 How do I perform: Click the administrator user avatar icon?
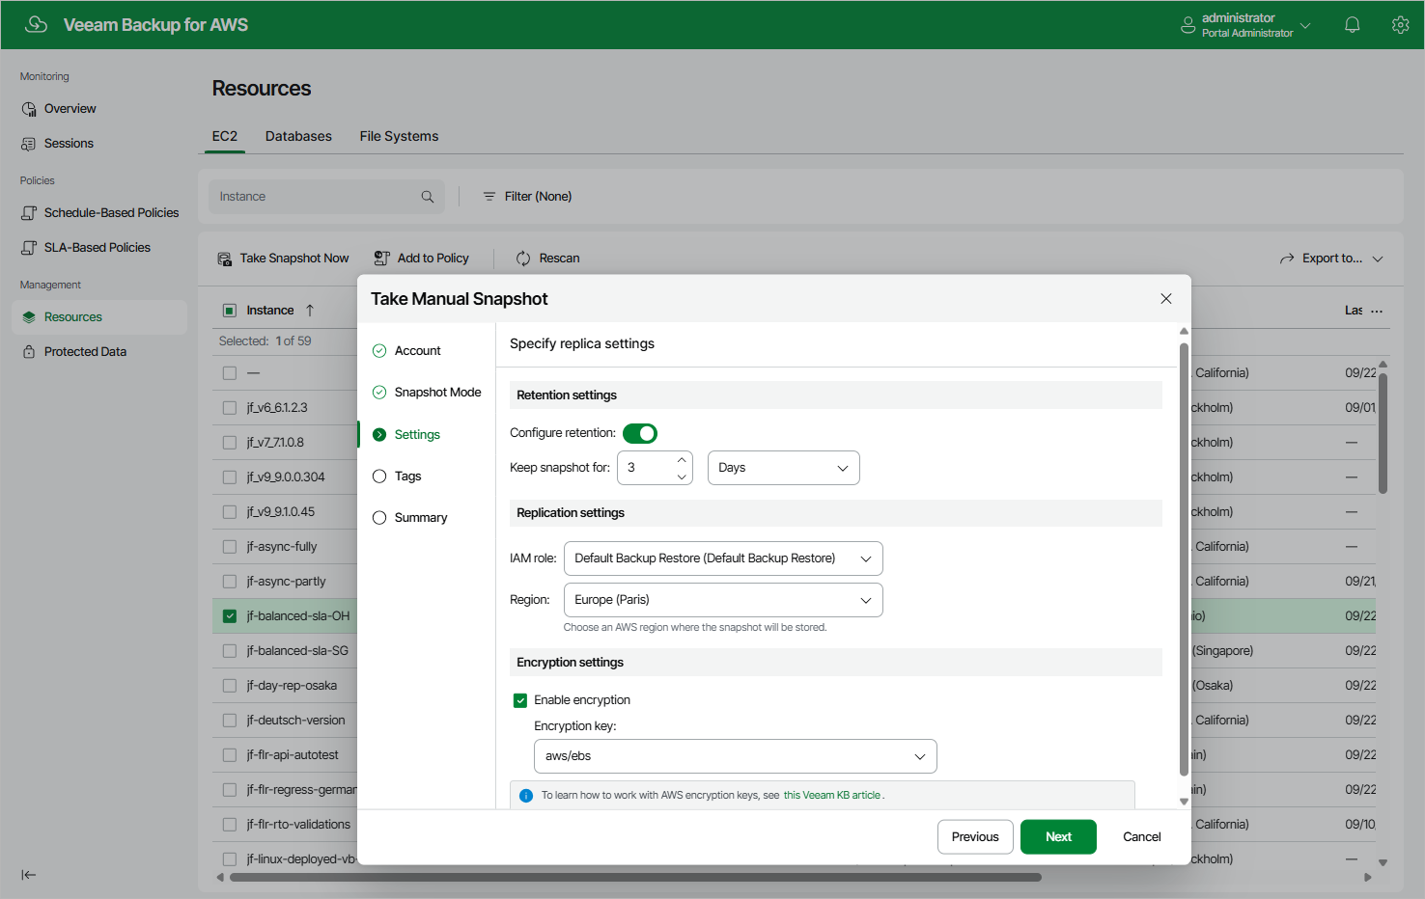pyautogui.click(x=1187, y=25)
